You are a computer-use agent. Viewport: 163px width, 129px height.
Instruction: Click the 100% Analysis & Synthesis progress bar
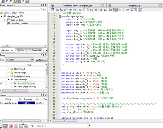point(26,103)
